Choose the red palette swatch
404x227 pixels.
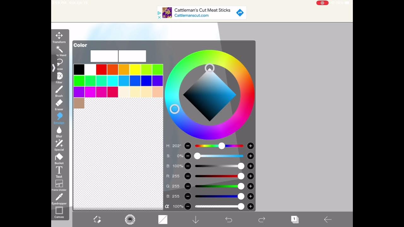click(x=102, y=69)
